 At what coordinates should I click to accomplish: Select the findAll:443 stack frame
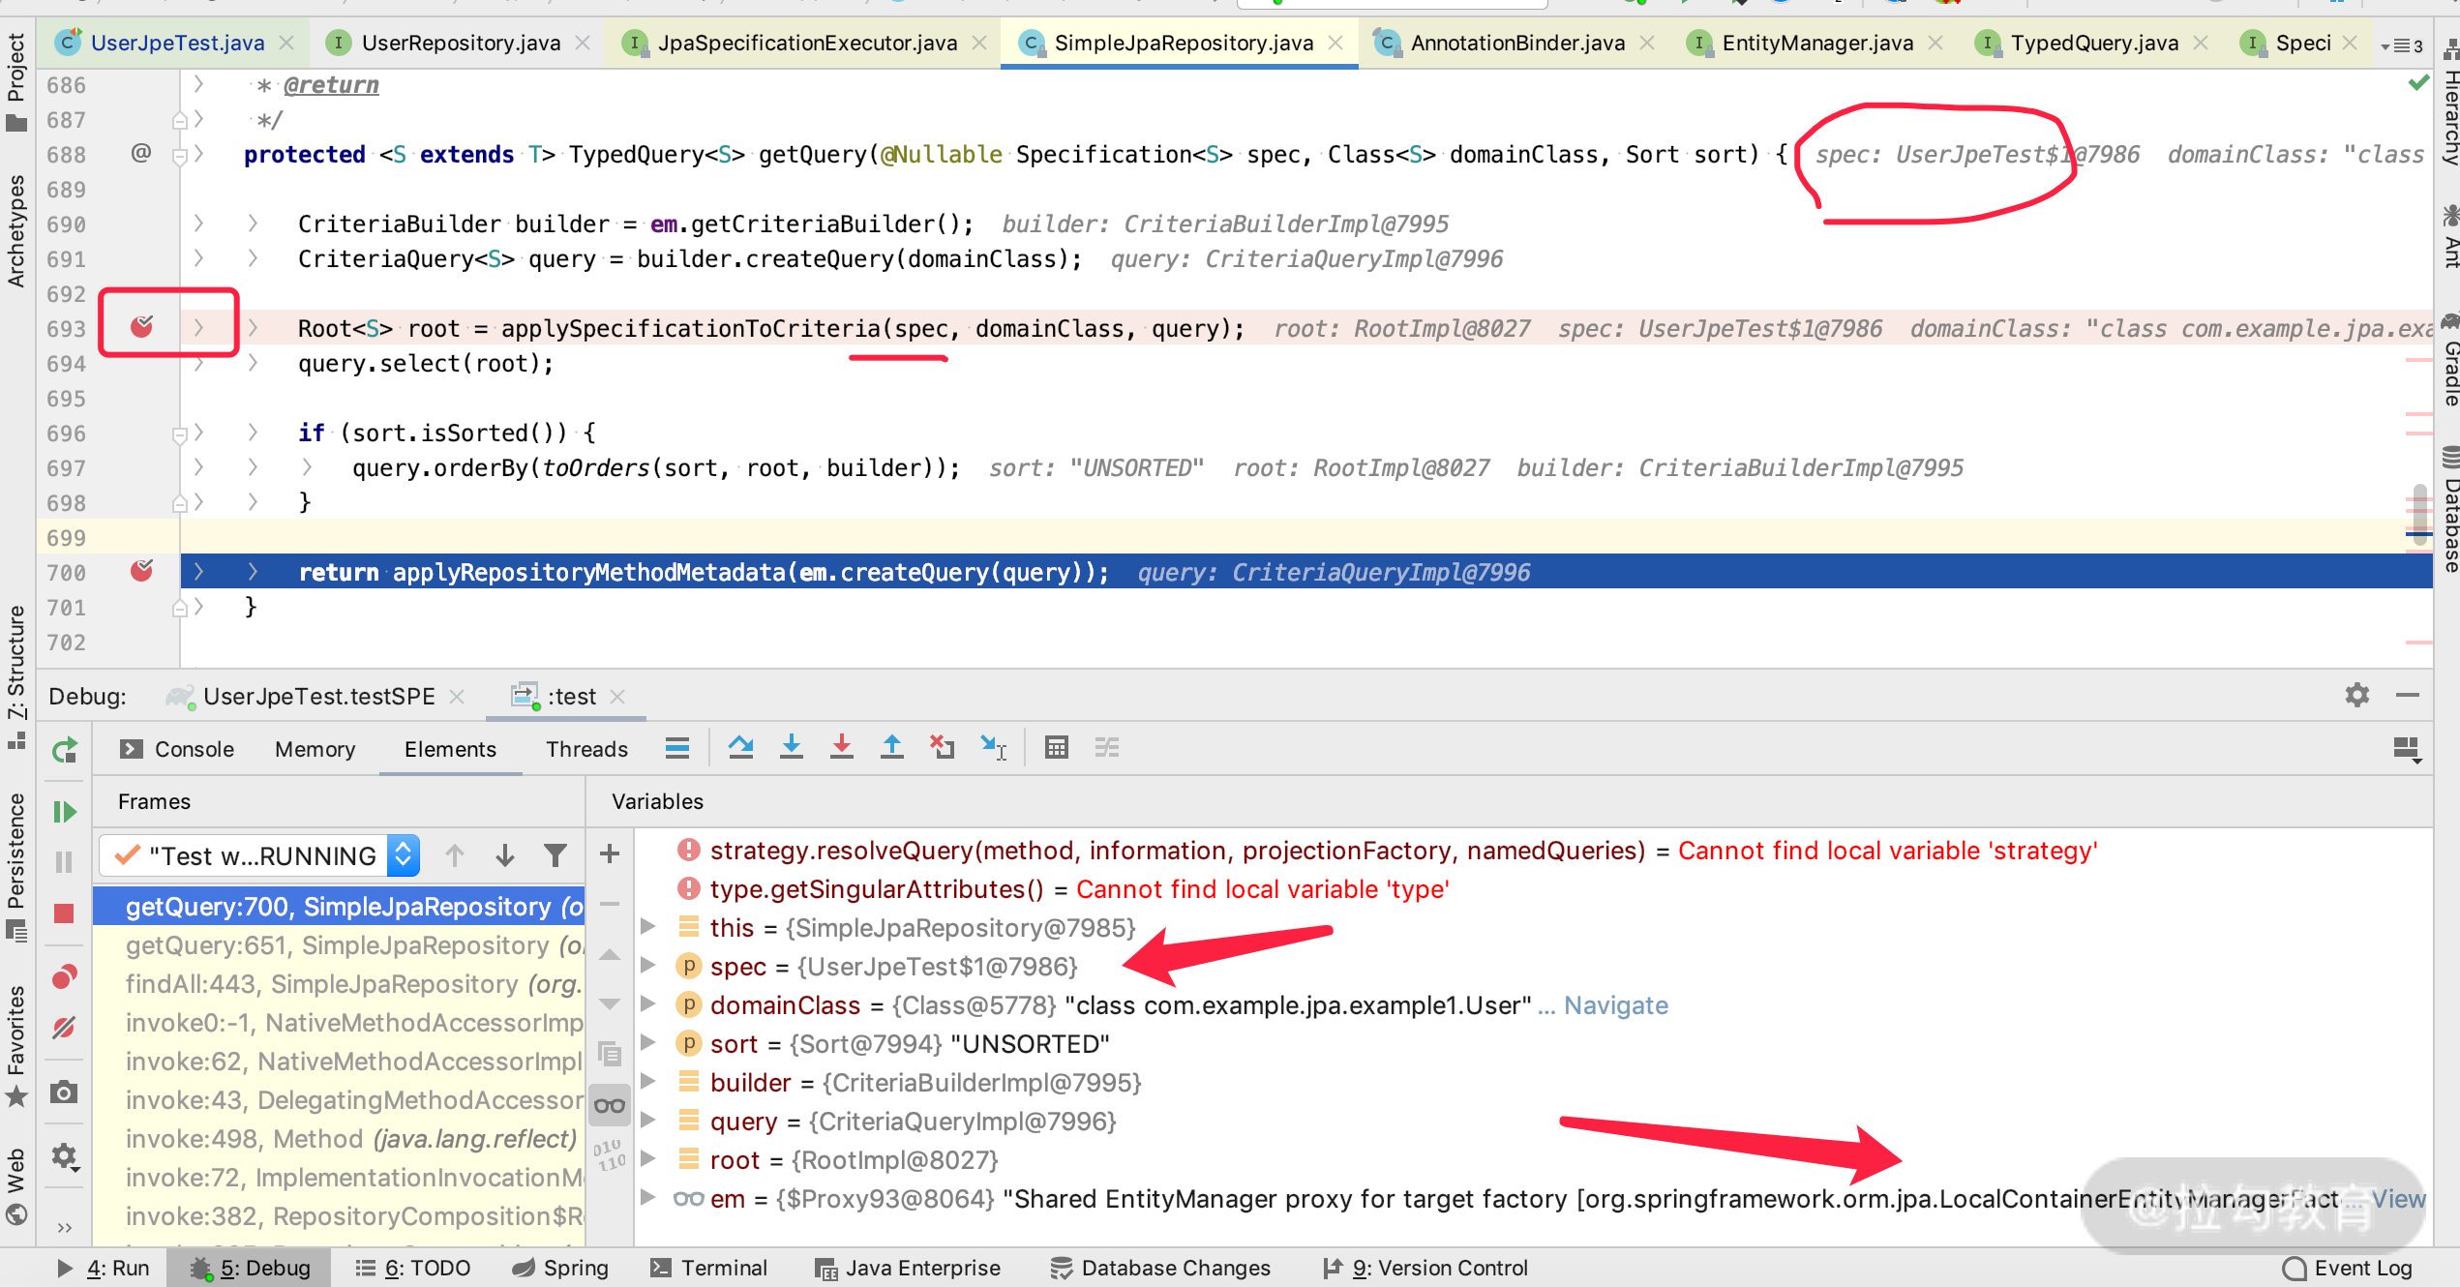[x=352, y=984]
